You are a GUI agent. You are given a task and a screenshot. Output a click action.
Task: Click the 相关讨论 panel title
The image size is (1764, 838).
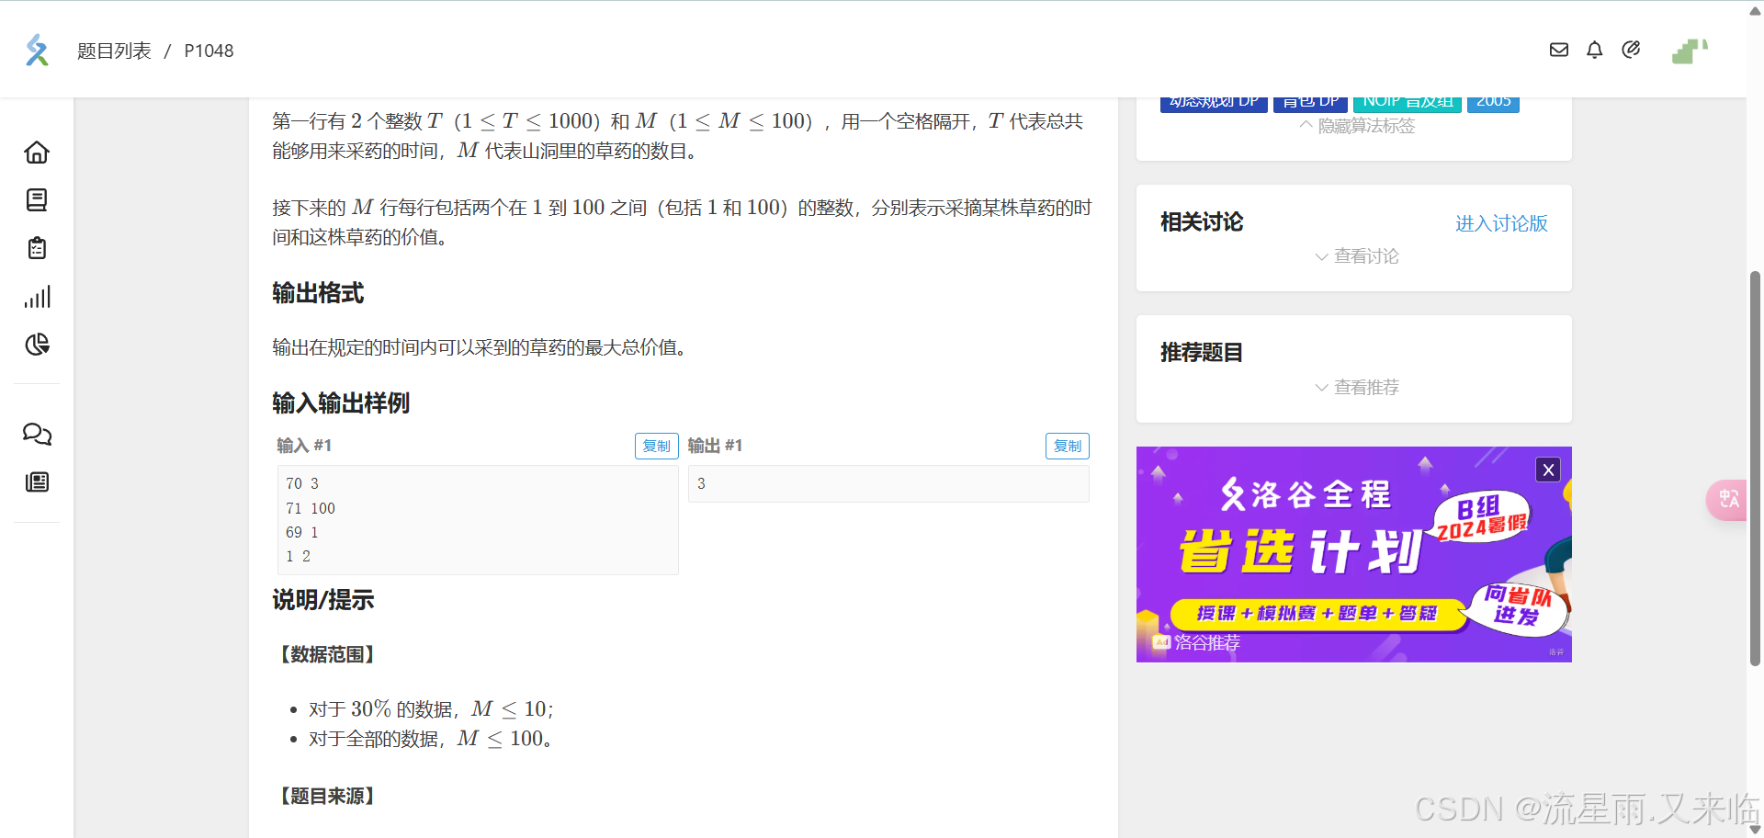1202,221
